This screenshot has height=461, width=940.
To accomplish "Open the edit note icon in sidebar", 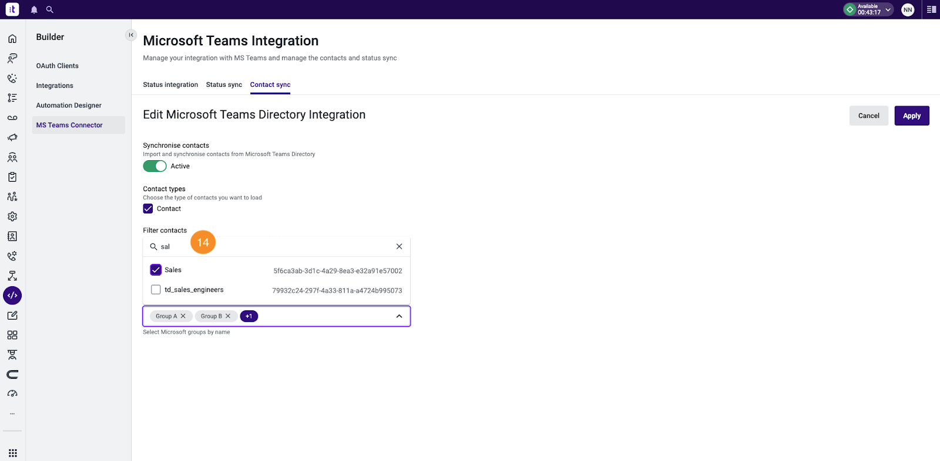I will pos(12,316).
